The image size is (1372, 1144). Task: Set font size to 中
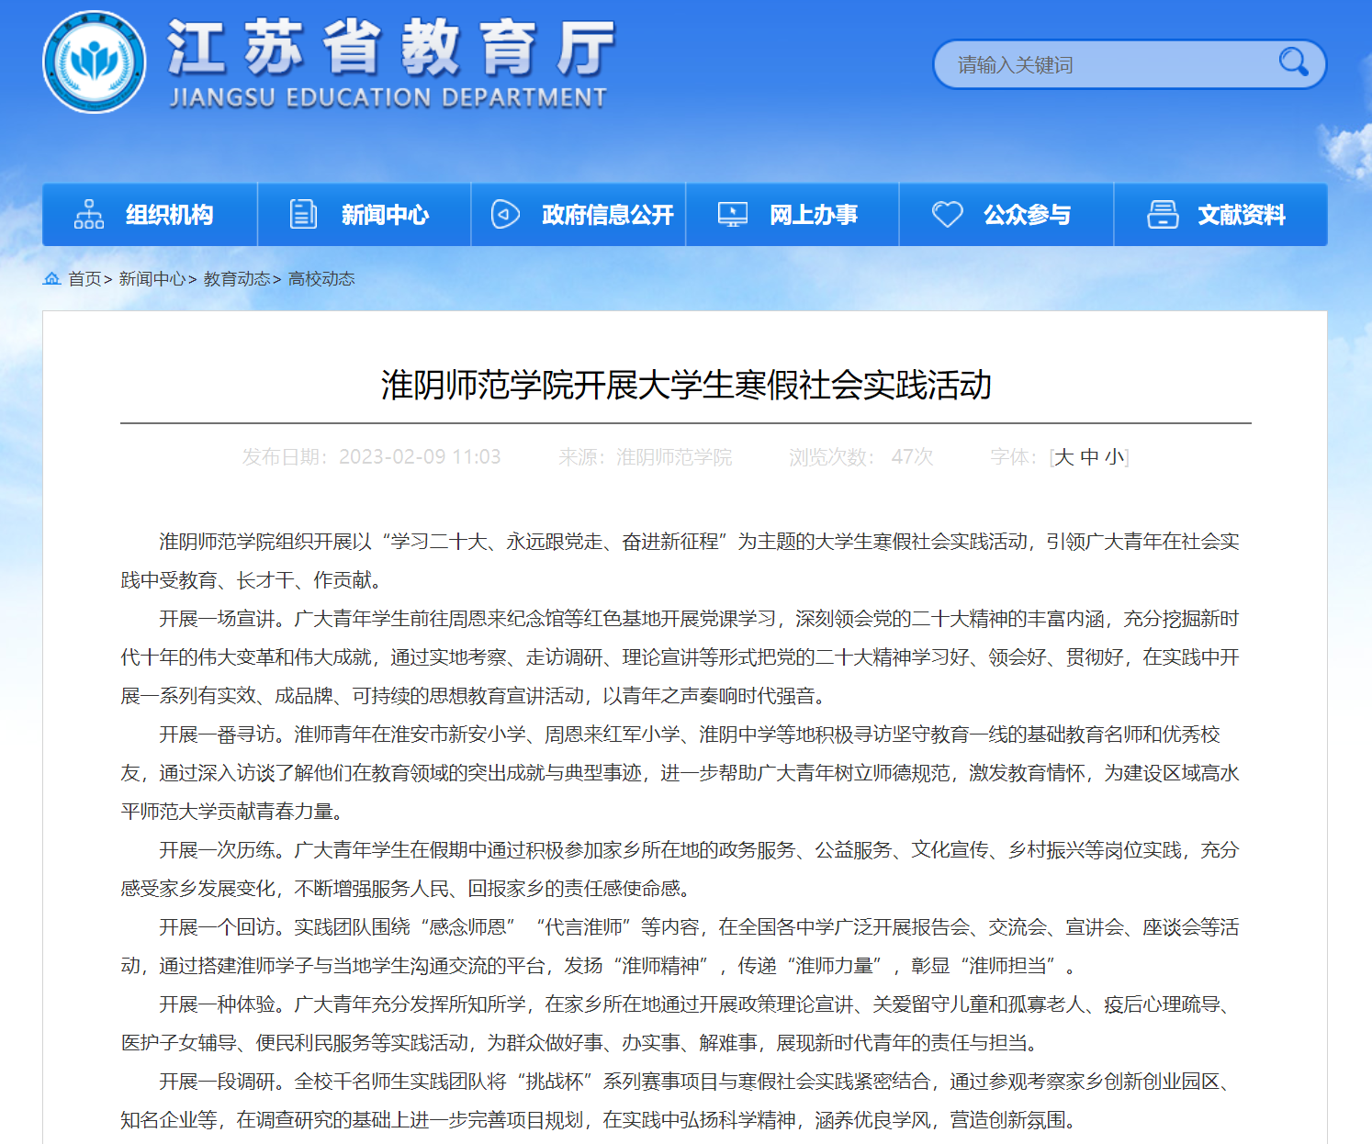(x=1089, y=457)
